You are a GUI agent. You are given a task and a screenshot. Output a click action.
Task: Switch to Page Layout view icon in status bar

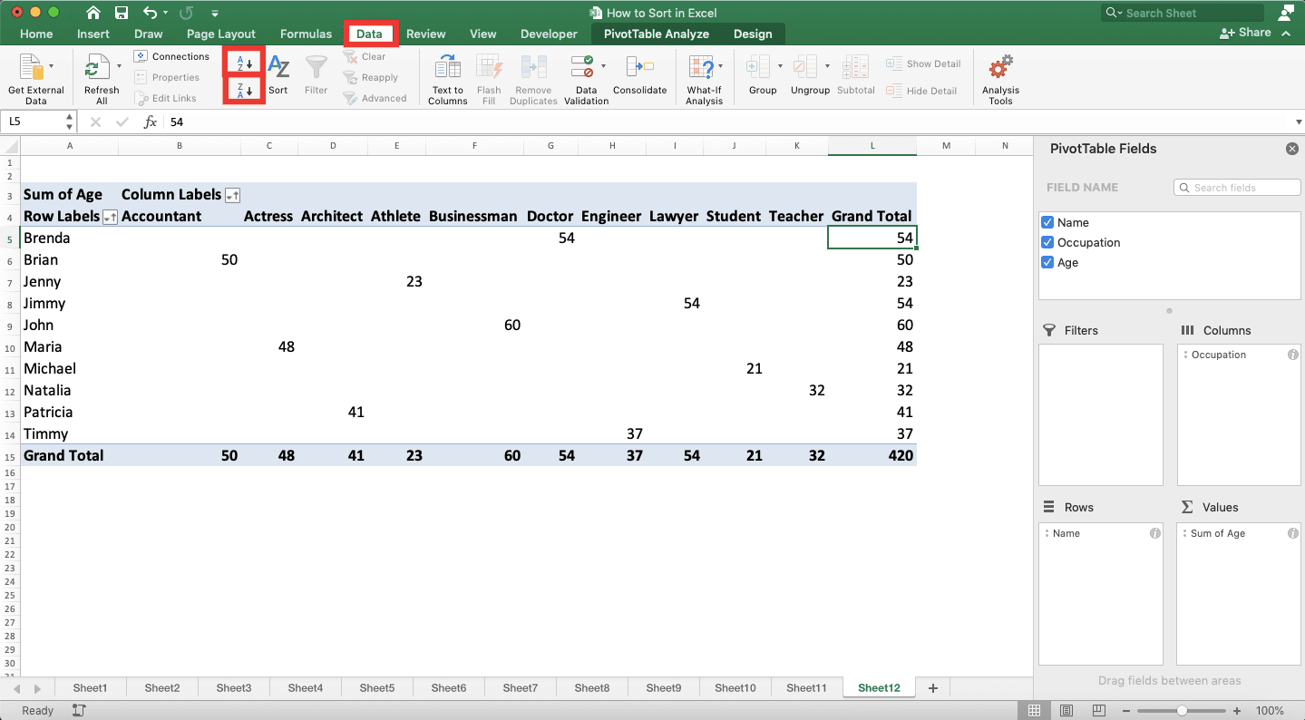(x=1066, y=711)
